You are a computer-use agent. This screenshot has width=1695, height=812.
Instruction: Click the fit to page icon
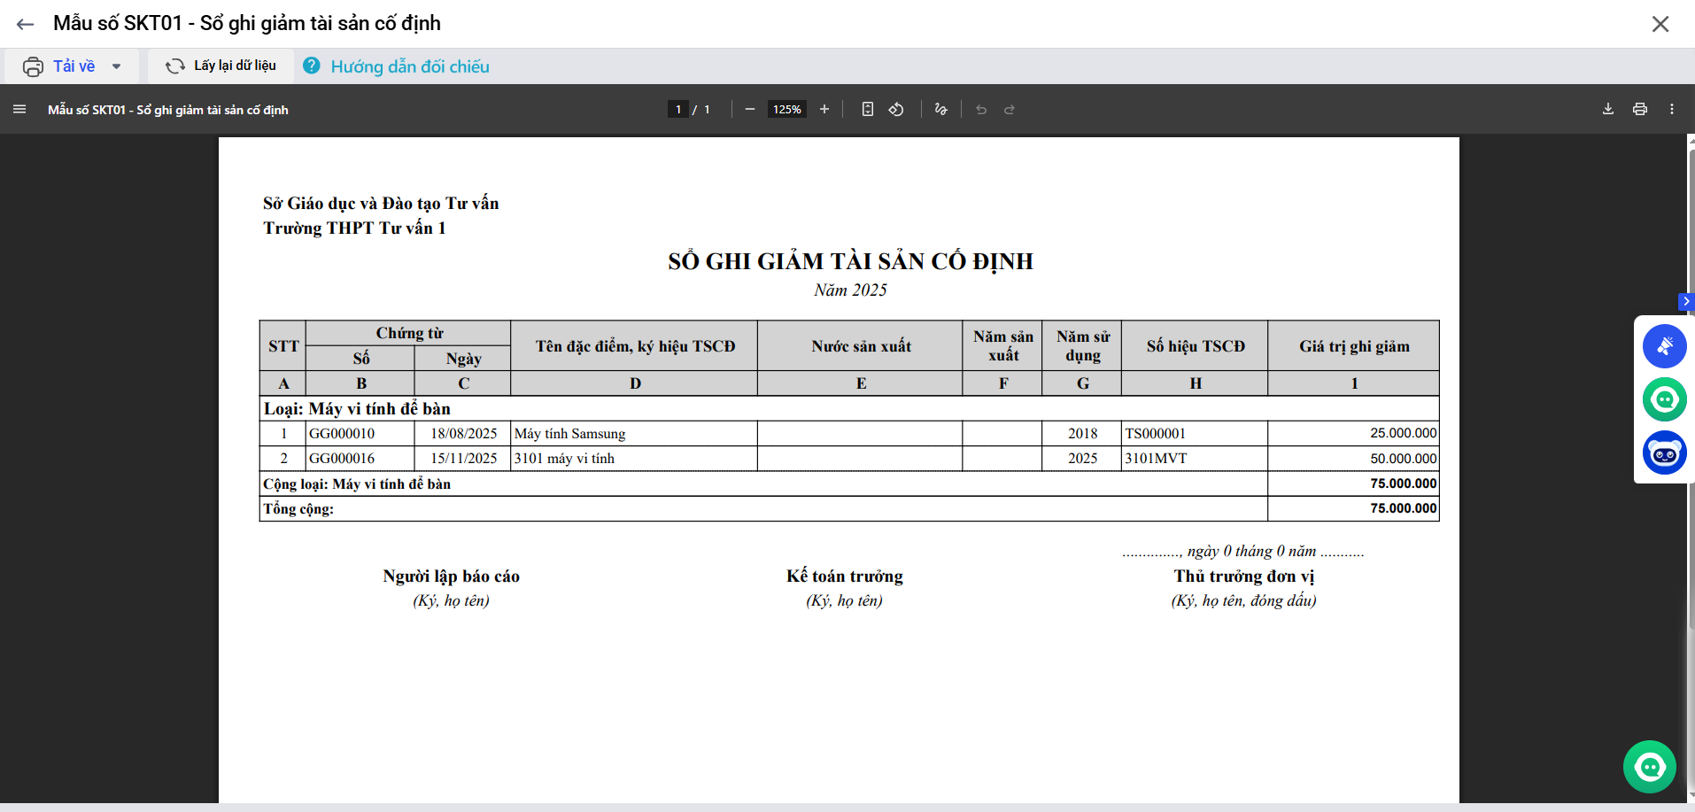(x=868, y=109)
